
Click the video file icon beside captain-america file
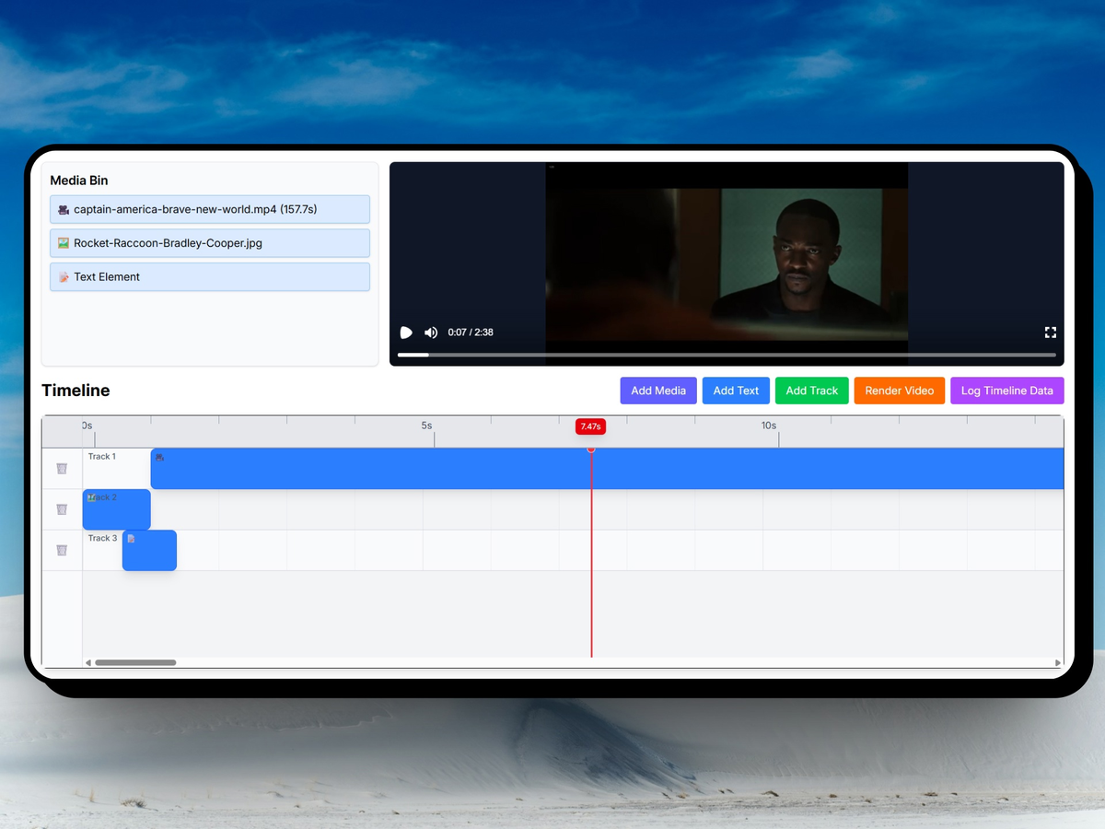(64, 210)
